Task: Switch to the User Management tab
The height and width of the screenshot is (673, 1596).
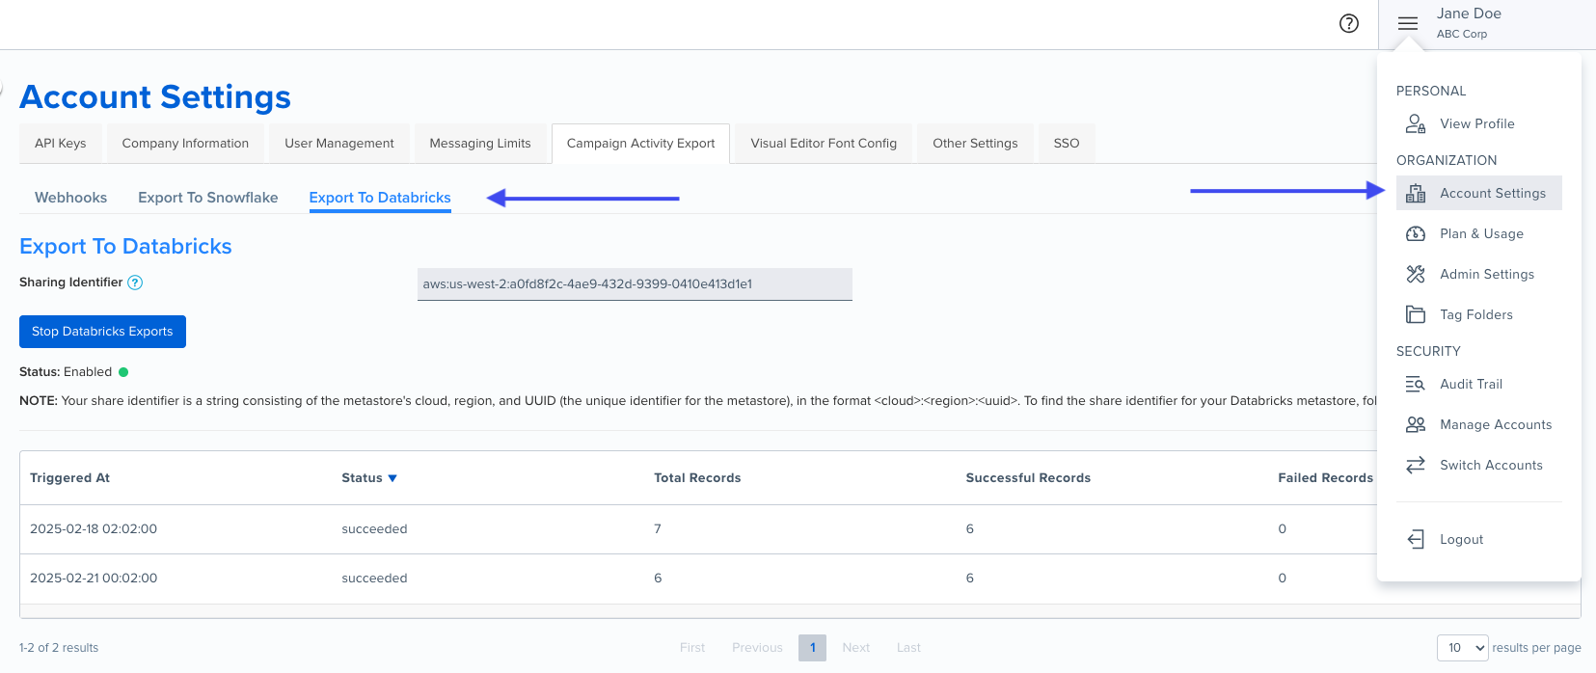Action: pyautogui.click(x=339, y=143)
